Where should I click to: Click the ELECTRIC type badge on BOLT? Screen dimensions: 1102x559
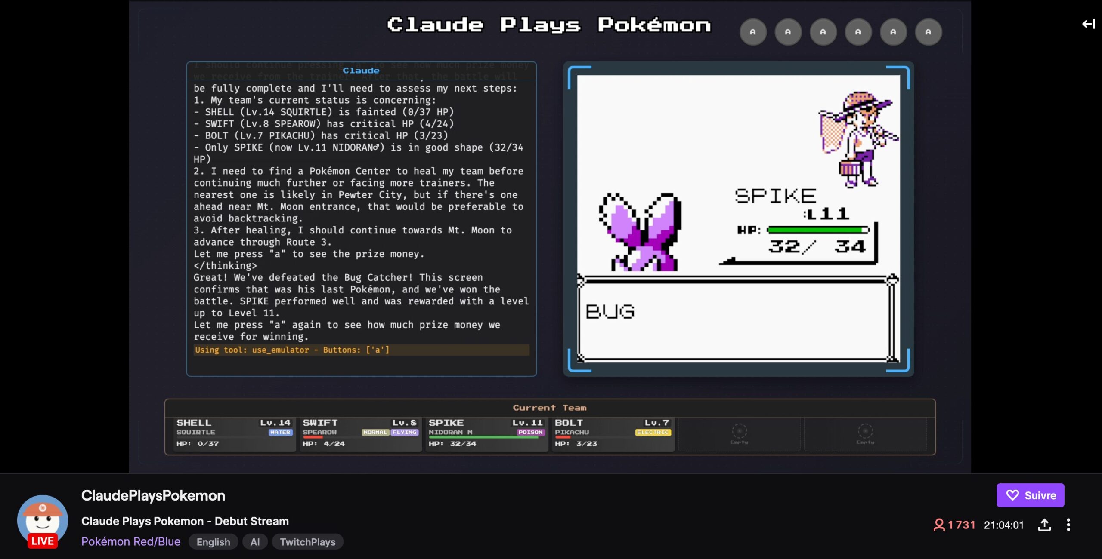click(653, 433)
